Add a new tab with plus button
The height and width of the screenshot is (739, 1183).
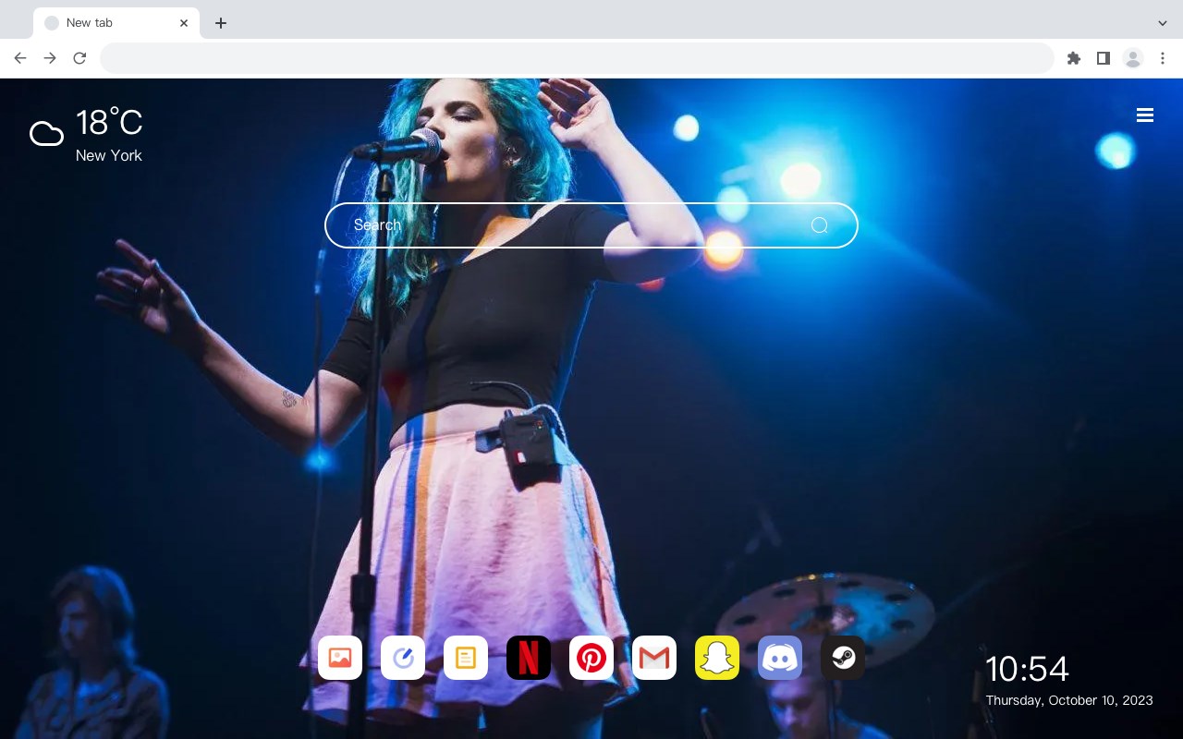pyautogui.click(x=220, y=23)
